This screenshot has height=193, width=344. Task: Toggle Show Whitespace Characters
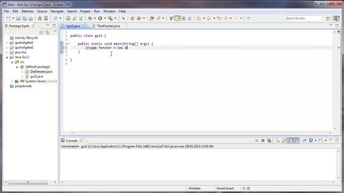(190, 18)
